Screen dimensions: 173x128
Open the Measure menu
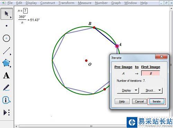[84, 3]
